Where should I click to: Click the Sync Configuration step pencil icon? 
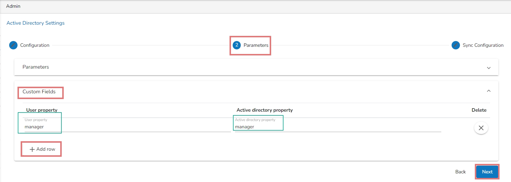[456, 45]
